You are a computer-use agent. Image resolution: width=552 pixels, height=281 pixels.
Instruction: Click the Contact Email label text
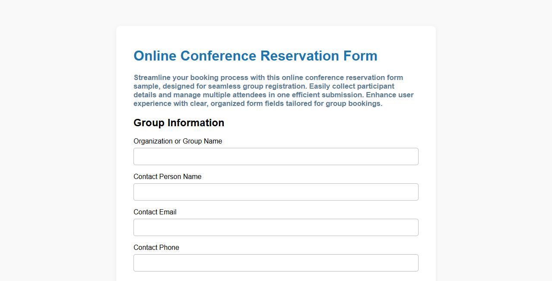coord(155,212)
